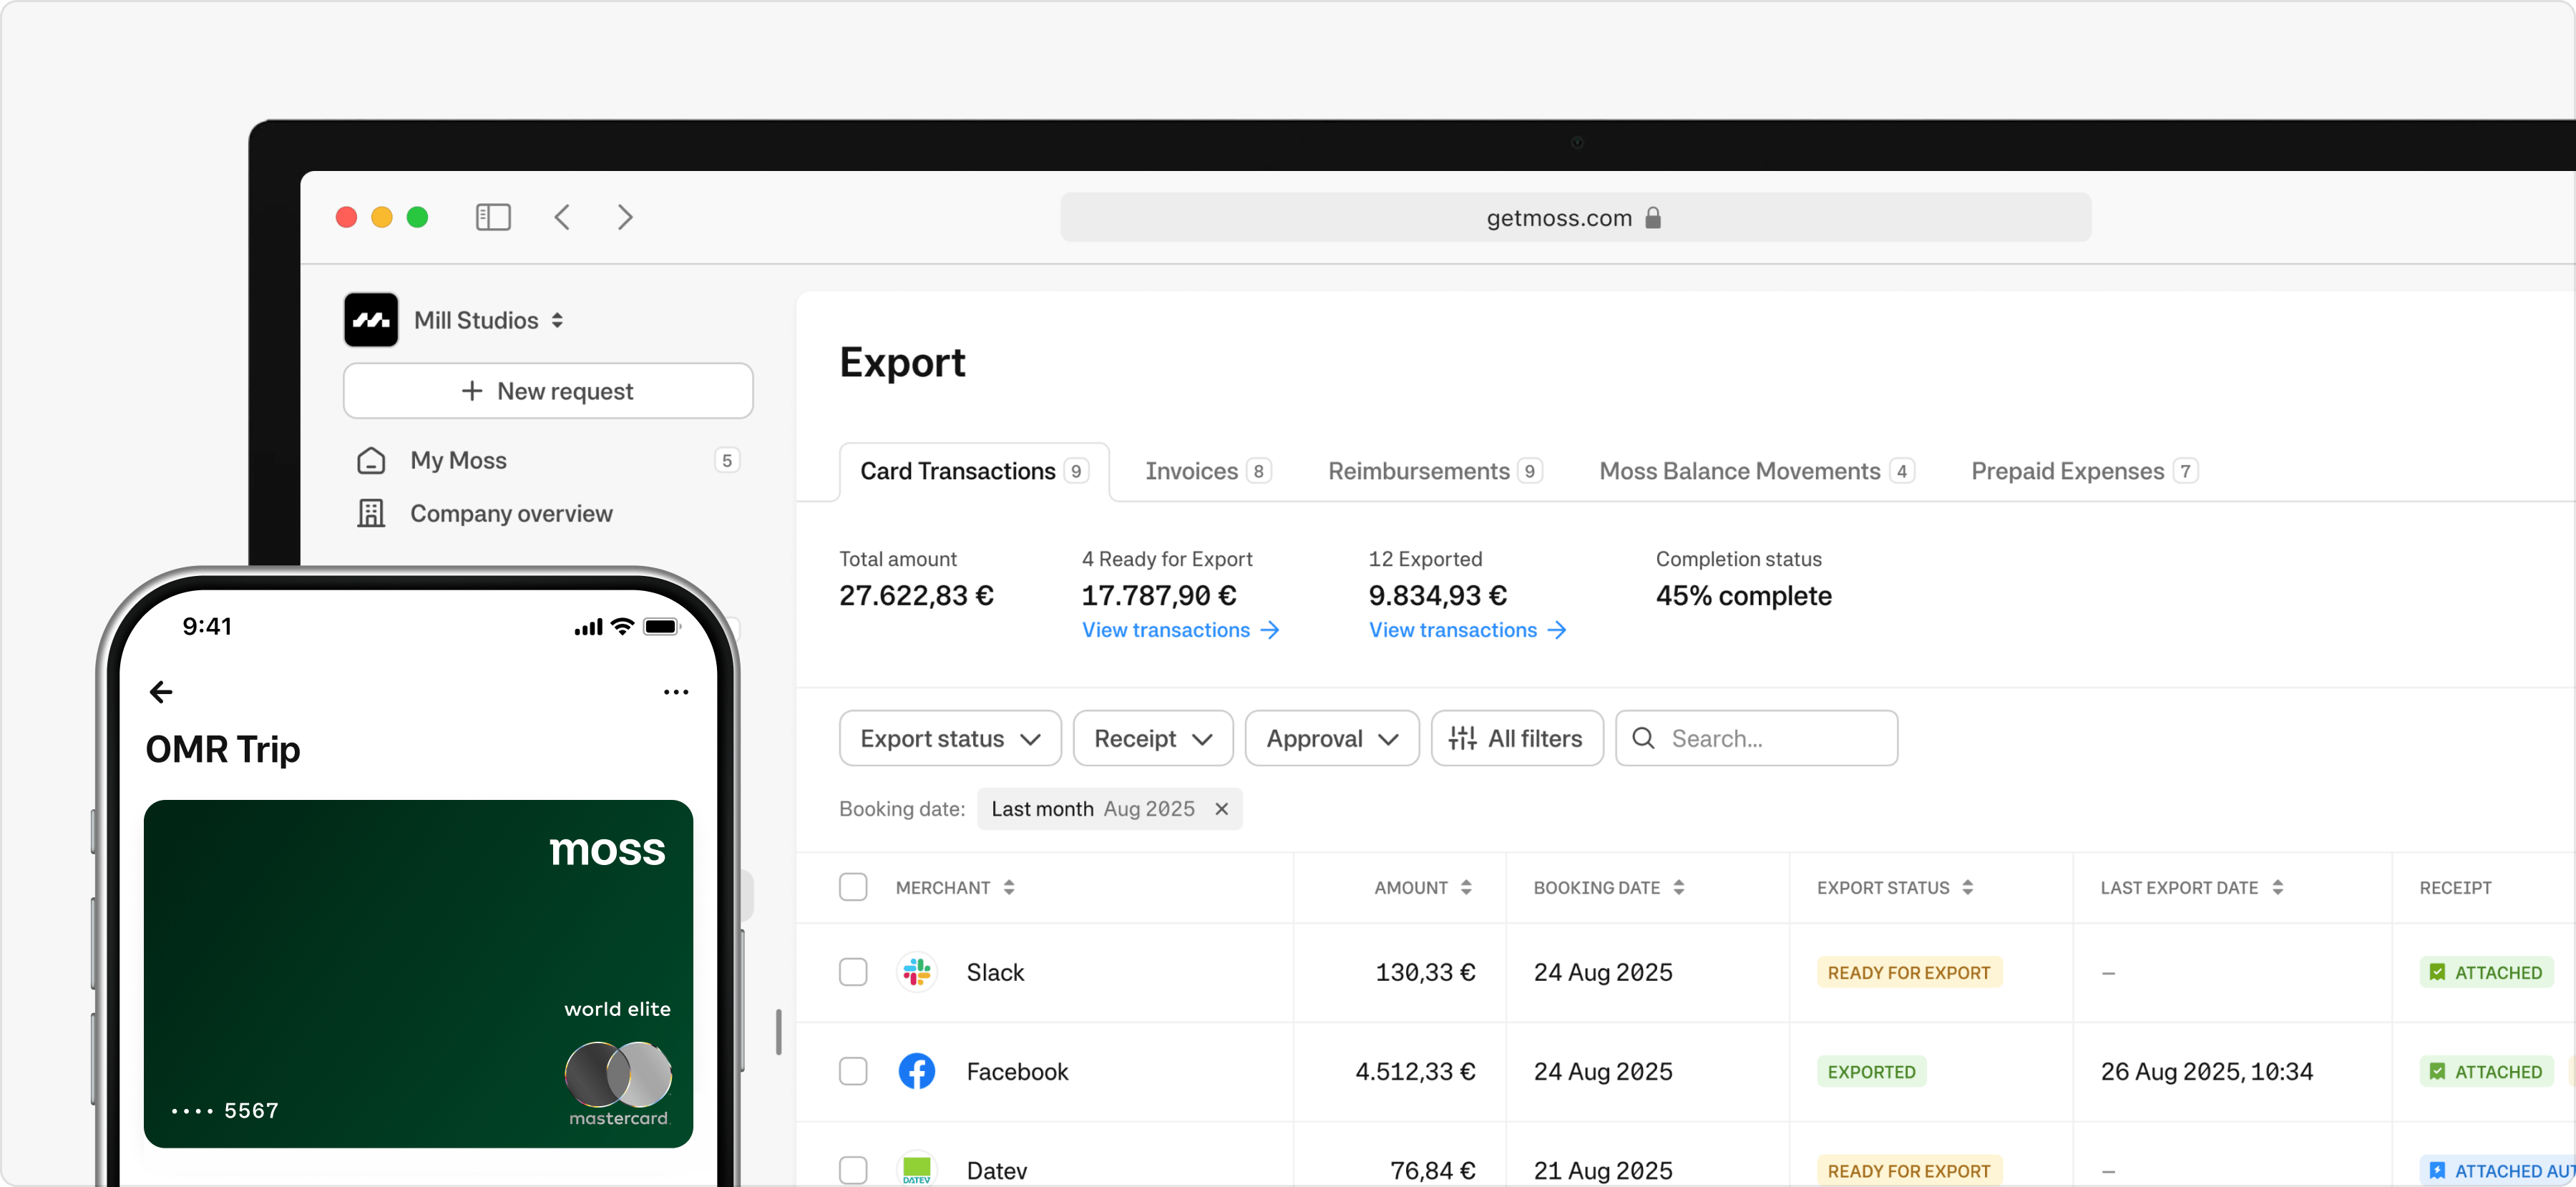Switch to the Invoices tab
Viewport: 2576px width, 1187px height.
click(1206, 471)
